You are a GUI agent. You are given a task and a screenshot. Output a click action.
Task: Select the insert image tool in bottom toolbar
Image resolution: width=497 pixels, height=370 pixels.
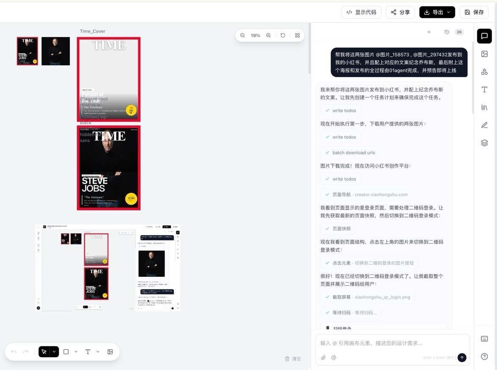tap(110, 352)
